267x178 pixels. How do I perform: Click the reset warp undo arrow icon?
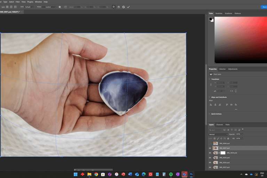tap(119, 7)
